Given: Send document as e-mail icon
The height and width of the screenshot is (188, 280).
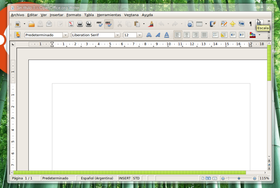Looking at the screenshot, I should (49, 24).
